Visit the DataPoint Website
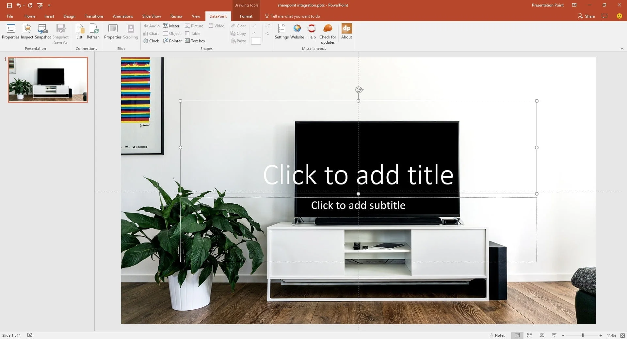This screenshot has height=339, width=627. coord(297,32)
